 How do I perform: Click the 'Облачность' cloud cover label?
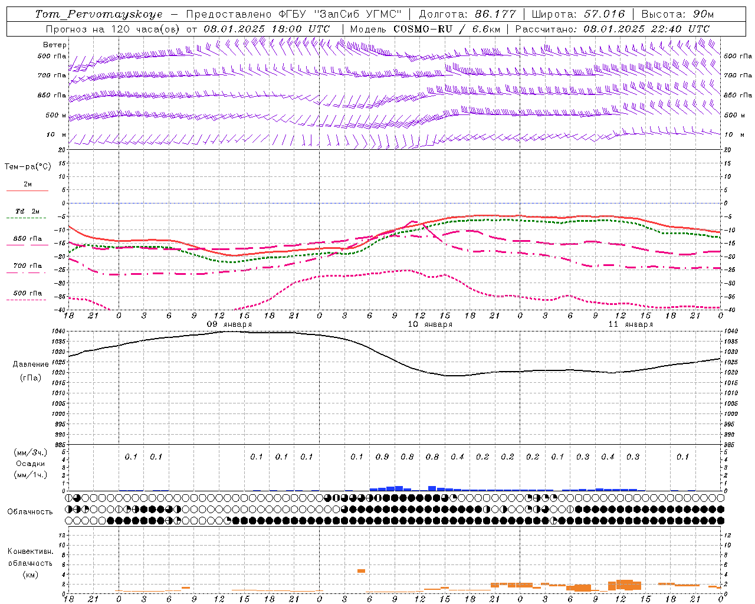[x=30, y=511]
